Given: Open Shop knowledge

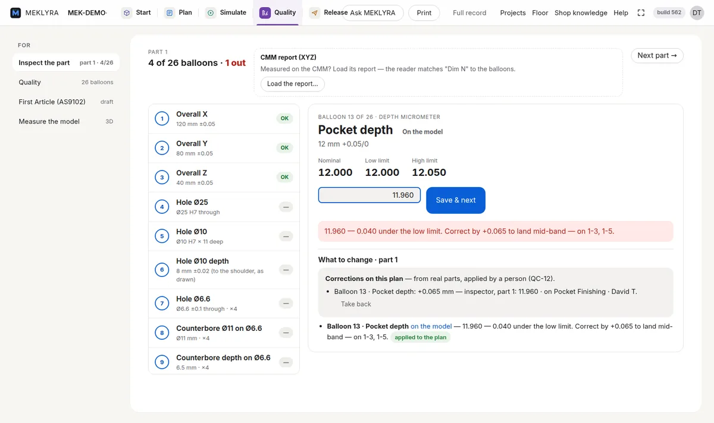Looking at the screenshot, I should (581, 12).
